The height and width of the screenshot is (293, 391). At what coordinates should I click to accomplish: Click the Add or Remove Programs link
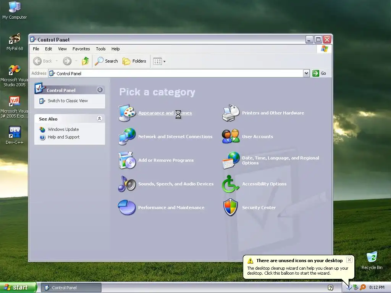(166, 160)
